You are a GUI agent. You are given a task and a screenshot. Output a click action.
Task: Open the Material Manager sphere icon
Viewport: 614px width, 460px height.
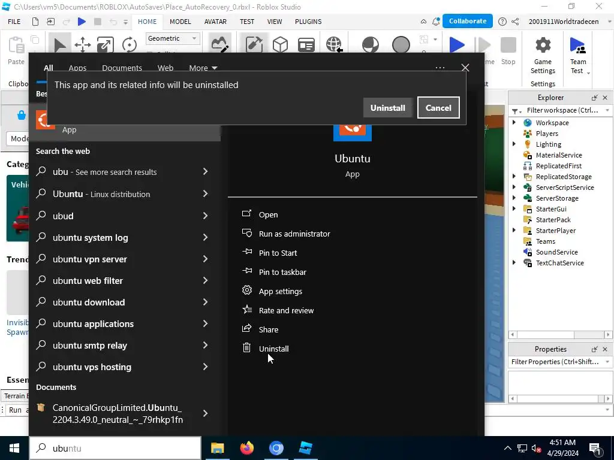tap(370, 44)
